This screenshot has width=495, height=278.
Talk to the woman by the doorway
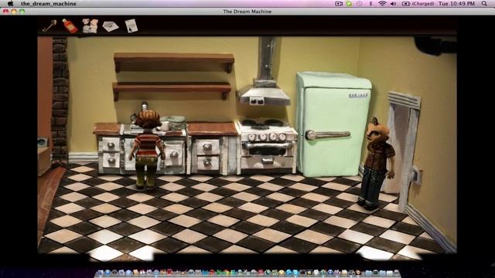coord(377,163)
